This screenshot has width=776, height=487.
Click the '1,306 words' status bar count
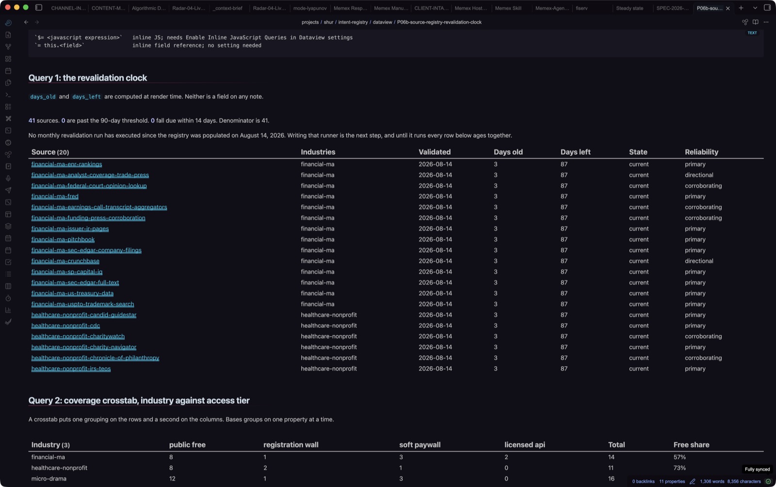point(712,482)
